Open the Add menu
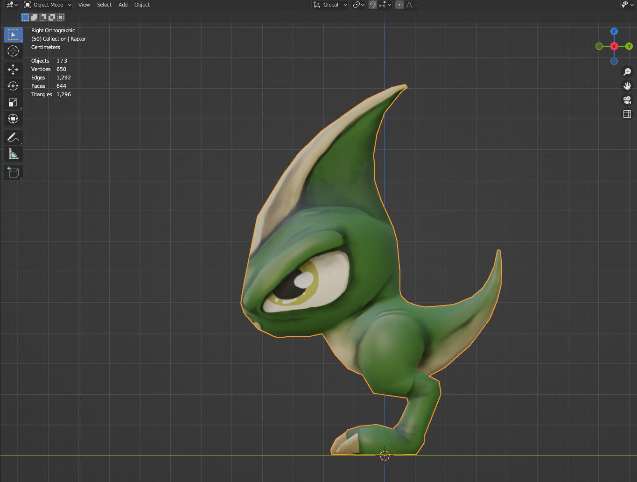This screenshot has width=637, height=482. 123,5
